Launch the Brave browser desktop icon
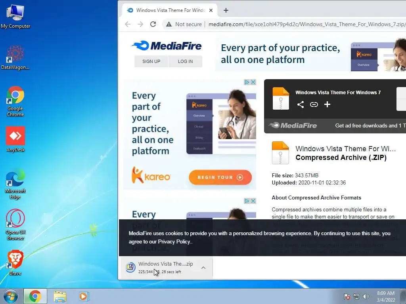The height and width of the screenshot is (304, 406). click(x=15, y=262)
